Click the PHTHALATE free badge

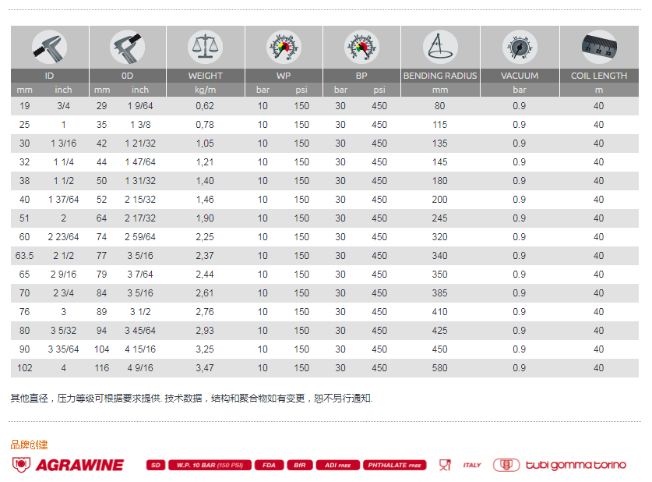coord(395,465)
